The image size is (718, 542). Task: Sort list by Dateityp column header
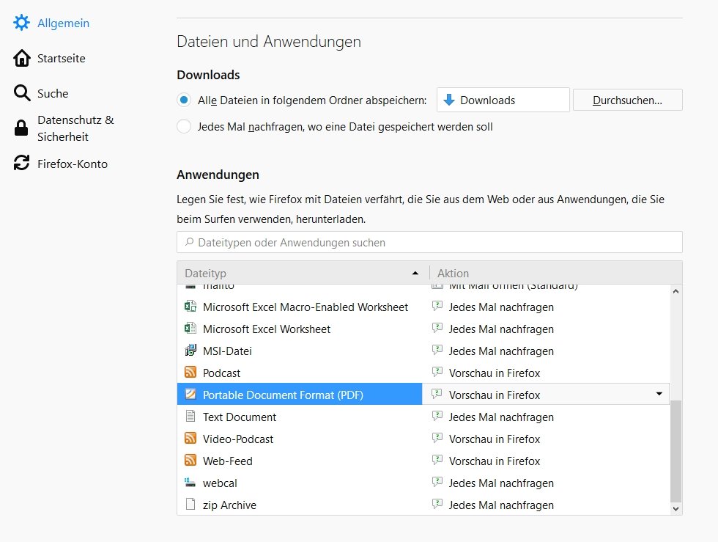click(302, 273)
